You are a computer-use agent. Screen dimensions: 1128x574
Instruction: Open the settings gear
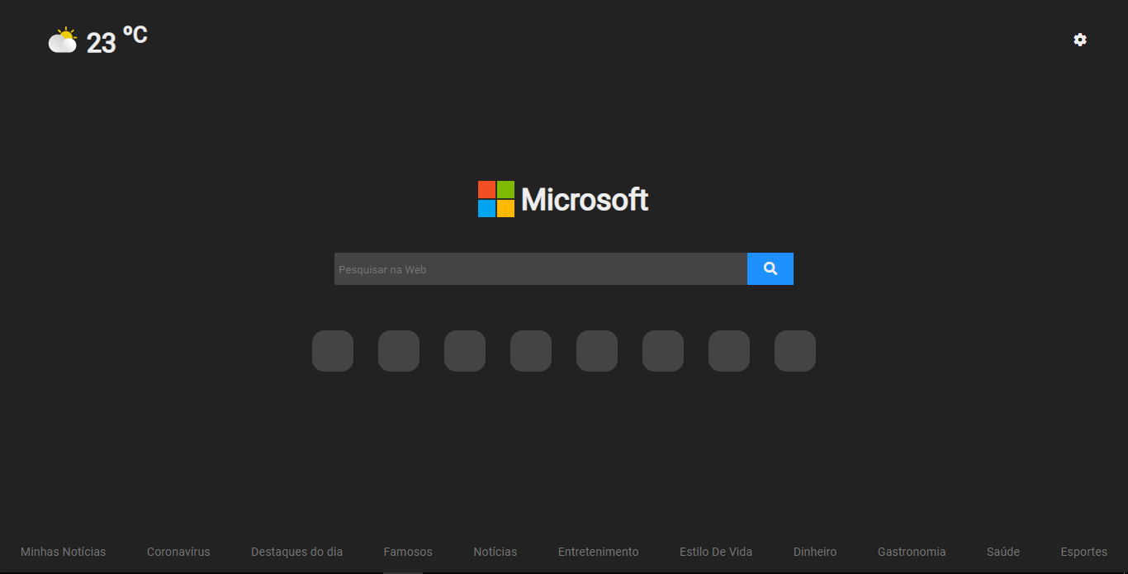pyautogui.click(x=1080, y=40)
